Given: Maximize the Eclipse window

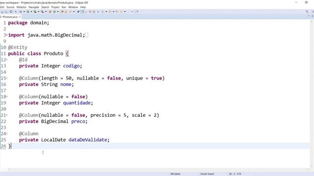Looking at the screenshot, I should (x=306, y=2).
